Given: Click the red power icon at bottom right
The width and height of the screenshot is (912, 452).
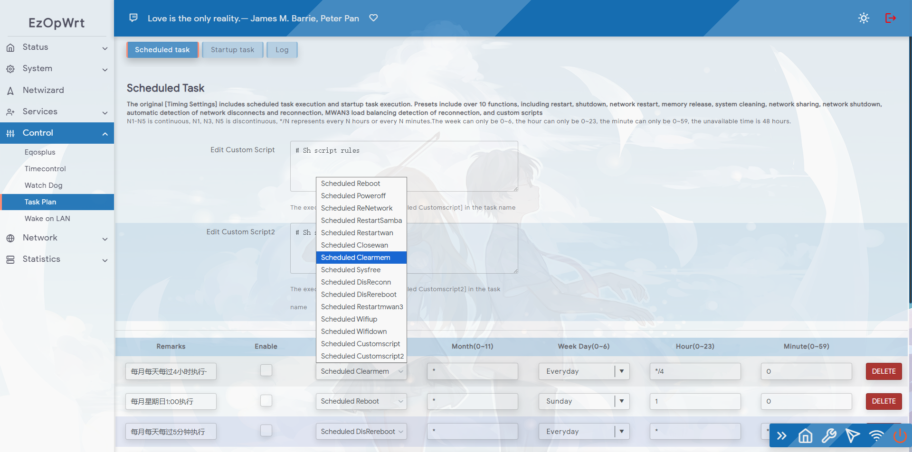Looking at the screenshot, I should [x=900, y=435].
